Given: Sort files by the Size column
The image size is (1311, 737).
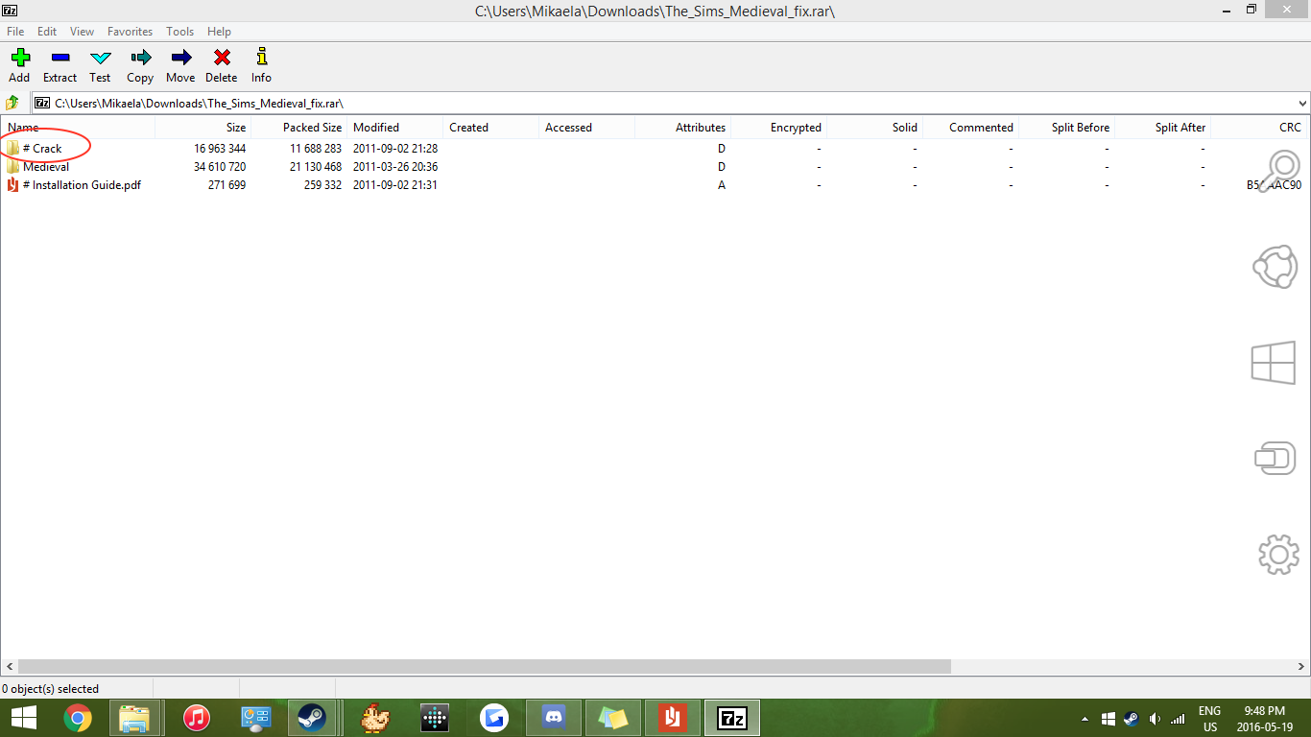Looking at the screenshot, I should coord(203,128).
